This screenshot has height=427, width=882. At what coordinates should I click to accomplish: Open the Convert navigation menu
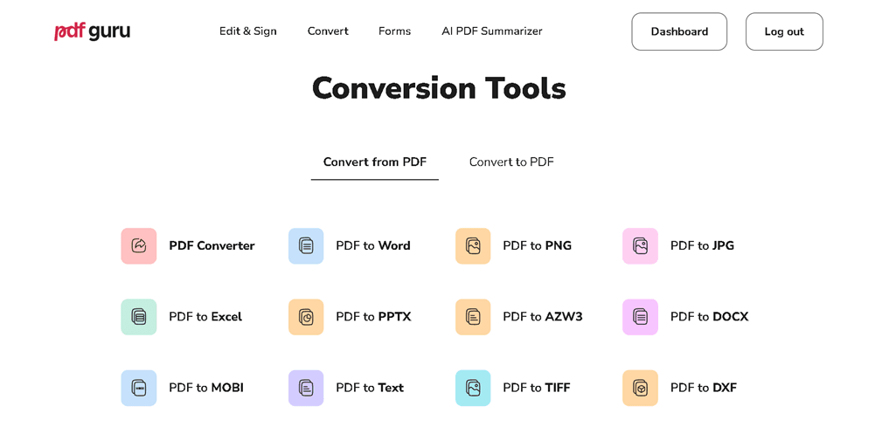point(328,31)
